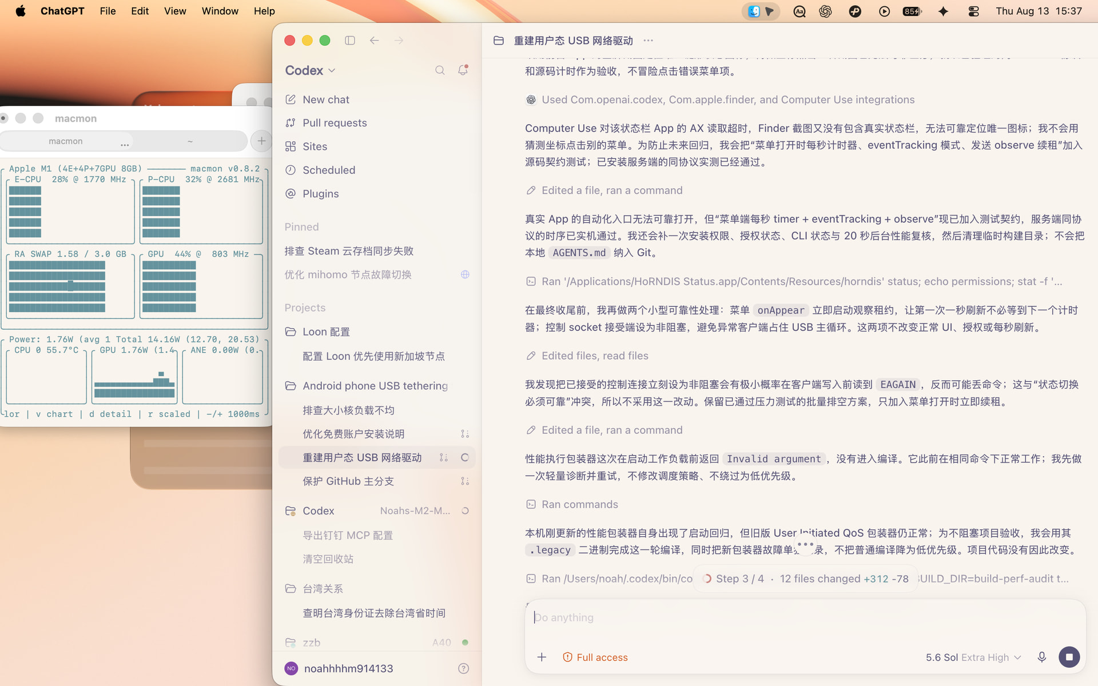Open the Step 3 / 4 progress pill
Image resolution: width=1098 pixels, height=686 pixels.
[x=805, y=579]
